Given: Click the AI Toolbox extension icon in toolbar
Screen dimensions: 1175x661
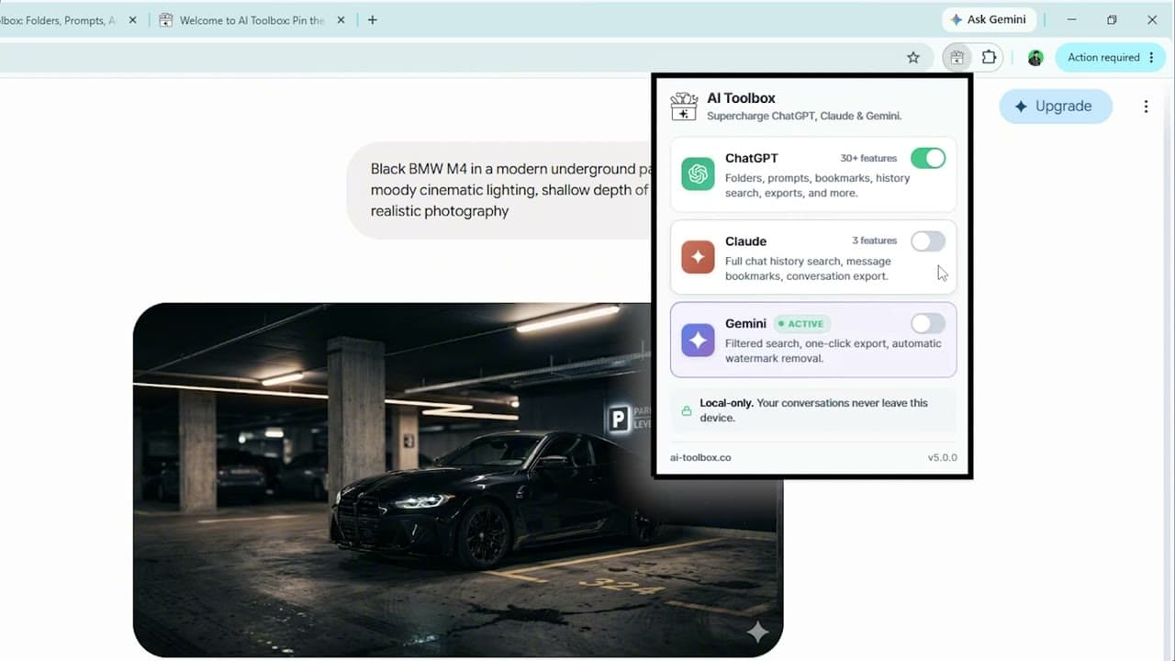Looking at the screenshot, I should click(957, 57).
